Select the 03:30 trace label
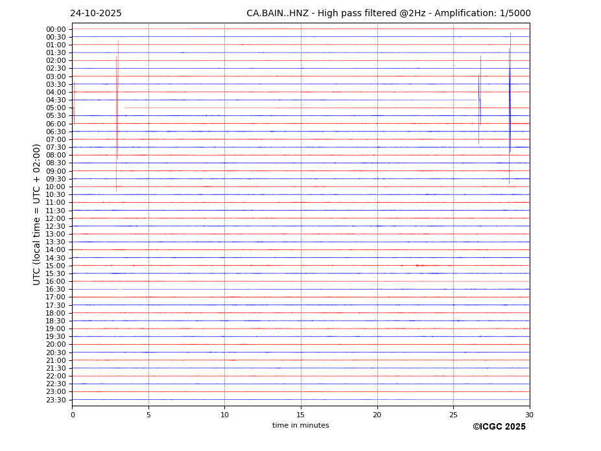This screenshot has height=451, width=601. pyautogui.click(x=56, y=84)
